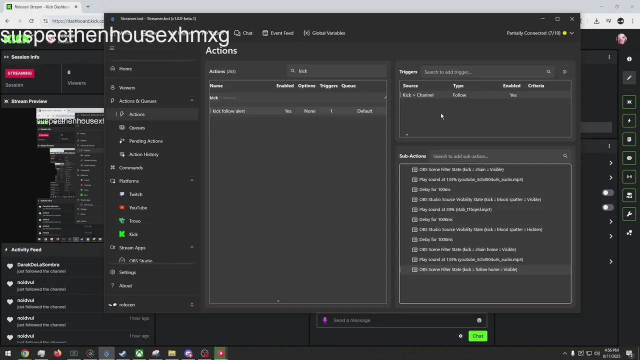Collapse the Platforms section
This screenshot has width=640, height=360.
tap(192, 181)
